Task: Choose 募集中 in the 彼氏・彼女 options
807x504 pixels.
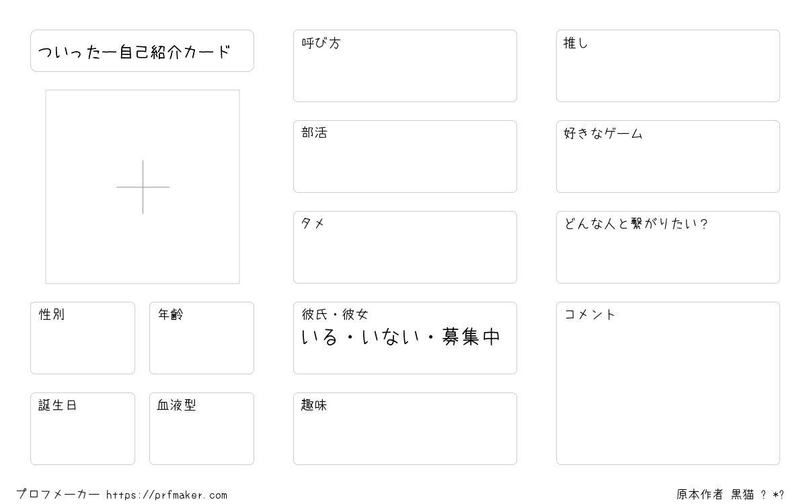Action: tap(471, 337)
